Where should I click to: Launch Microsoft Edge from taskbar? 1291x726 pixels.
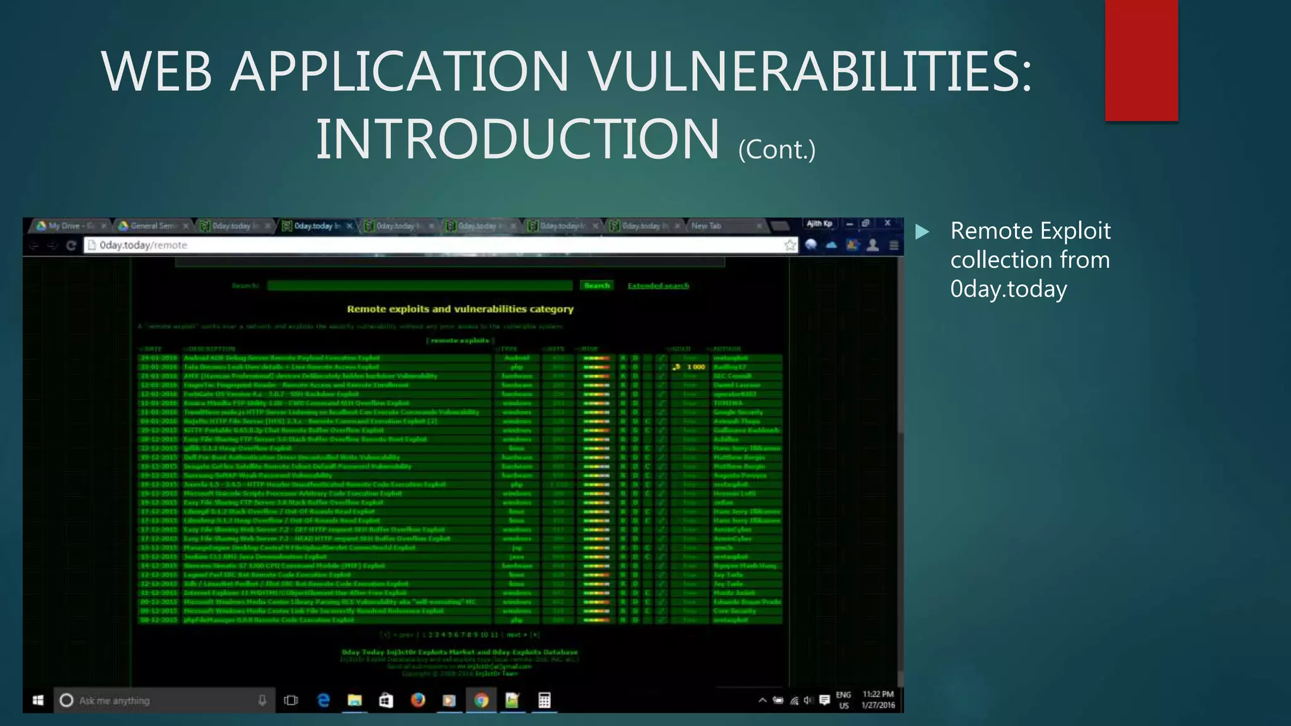323,700
